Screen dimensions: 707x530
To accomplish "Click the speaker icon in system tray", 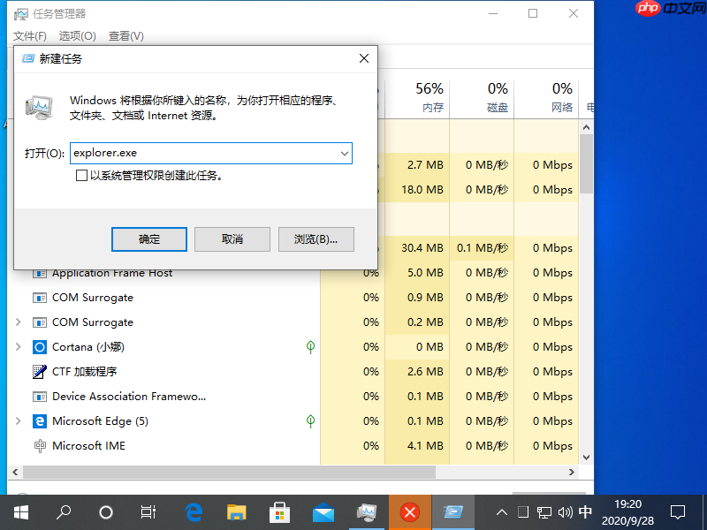I will pos(565,512).
